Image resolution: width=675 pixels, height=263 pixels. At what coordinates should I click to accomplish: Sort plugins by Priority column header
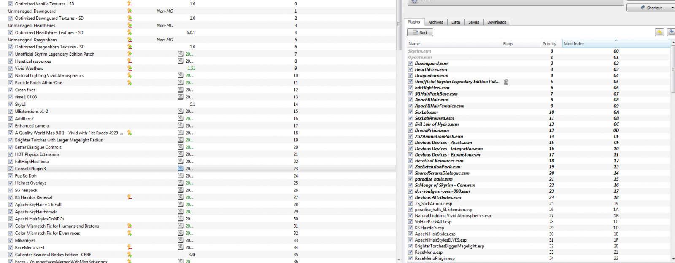pos(549,44)
